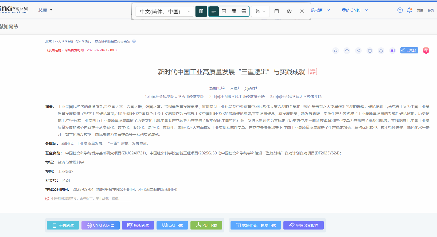Select the text lines layout mode

[214, 11]
